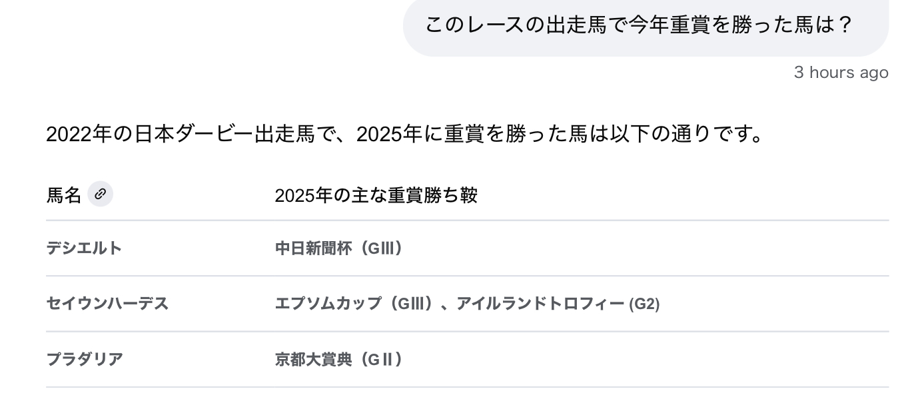Click the (G2) grade label after アイルランドトロフィー

click(644, 304)
